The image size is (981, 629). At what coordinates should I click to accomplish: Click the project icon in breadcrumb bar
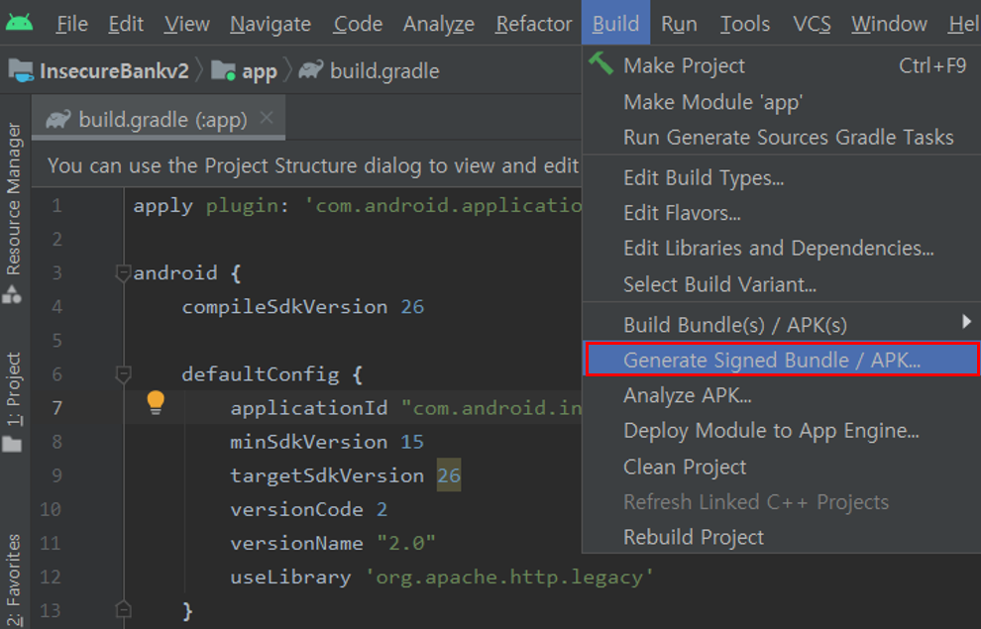[21, 70]
